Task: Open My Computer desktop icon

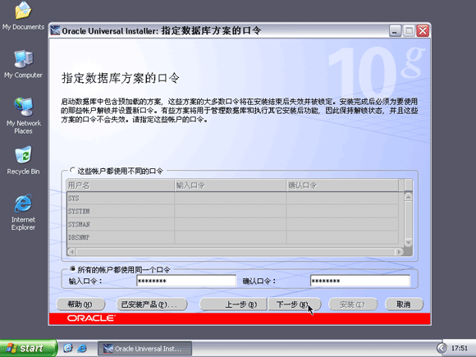Action: [x=23, y=64]
